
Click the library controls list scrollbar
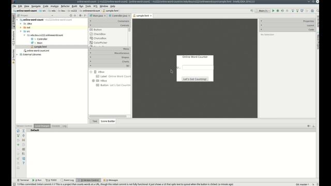[x=129, y=30]
